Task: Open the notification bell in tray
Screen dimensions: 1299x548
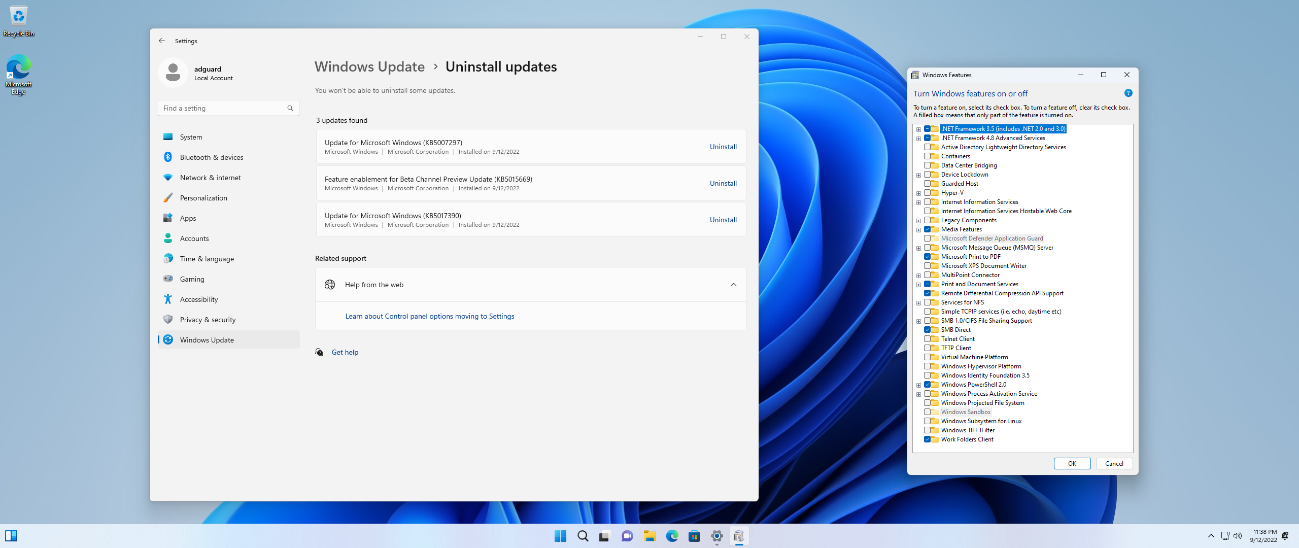Action: click(1285, 536)
